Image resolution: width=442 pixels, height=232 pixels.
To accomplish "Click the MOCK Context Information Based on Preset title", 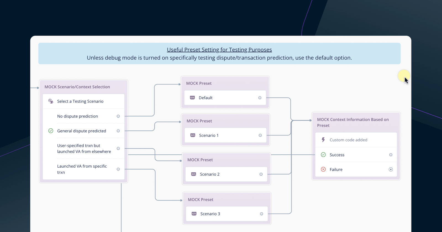I will [353, 122].
